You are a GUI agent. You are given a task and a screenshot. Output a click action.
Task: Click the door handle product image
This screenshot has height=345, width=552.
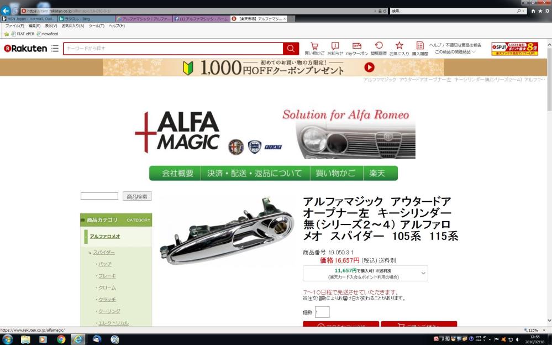227,231
